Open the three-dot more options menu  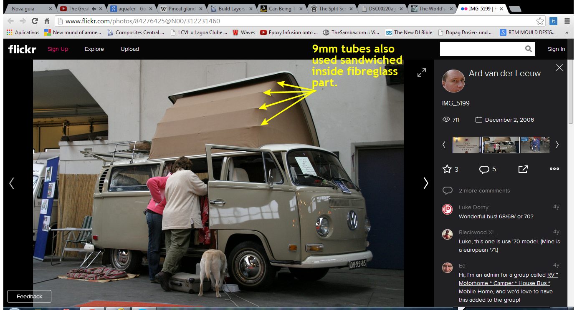[554, 169]
